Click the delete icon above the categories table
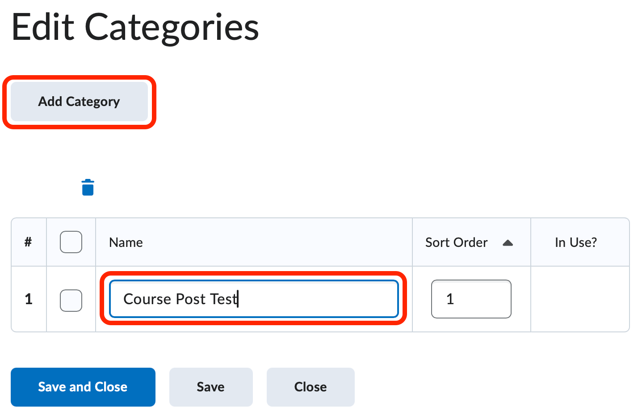This screenshot has width=638, height=416. (x=88, y=187)
